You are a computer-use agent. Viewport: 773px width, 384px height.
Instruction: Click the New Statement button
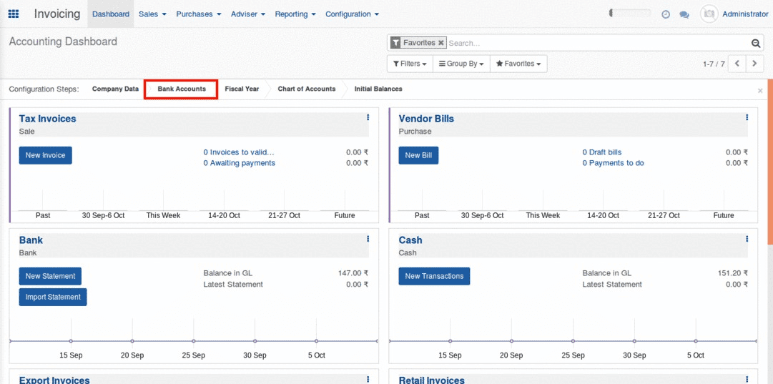pos(50,276)
